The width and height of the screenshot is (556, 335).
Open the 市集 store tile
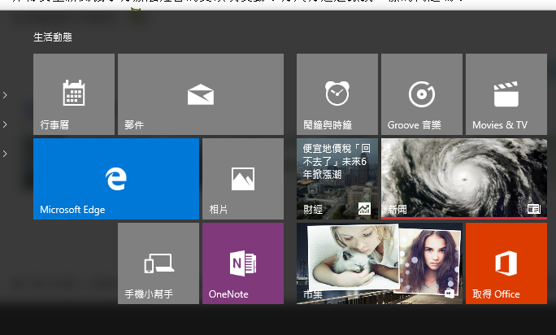[x=380, y=263]
